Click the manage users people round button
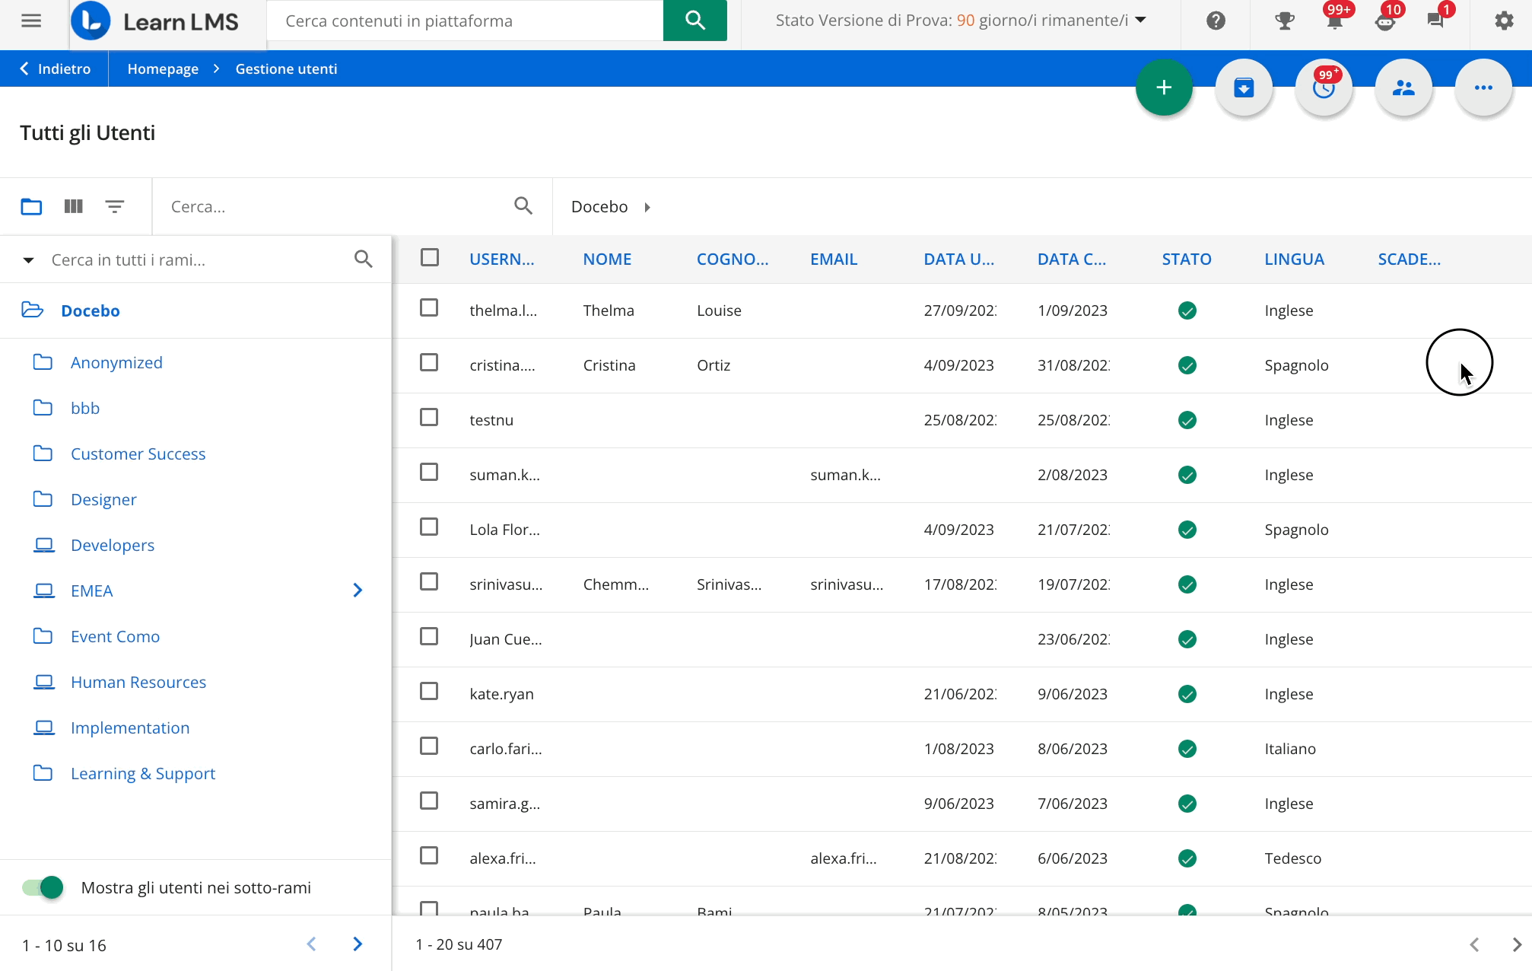This screenshot has width=1532, height=971. (x=1403, y=88)
